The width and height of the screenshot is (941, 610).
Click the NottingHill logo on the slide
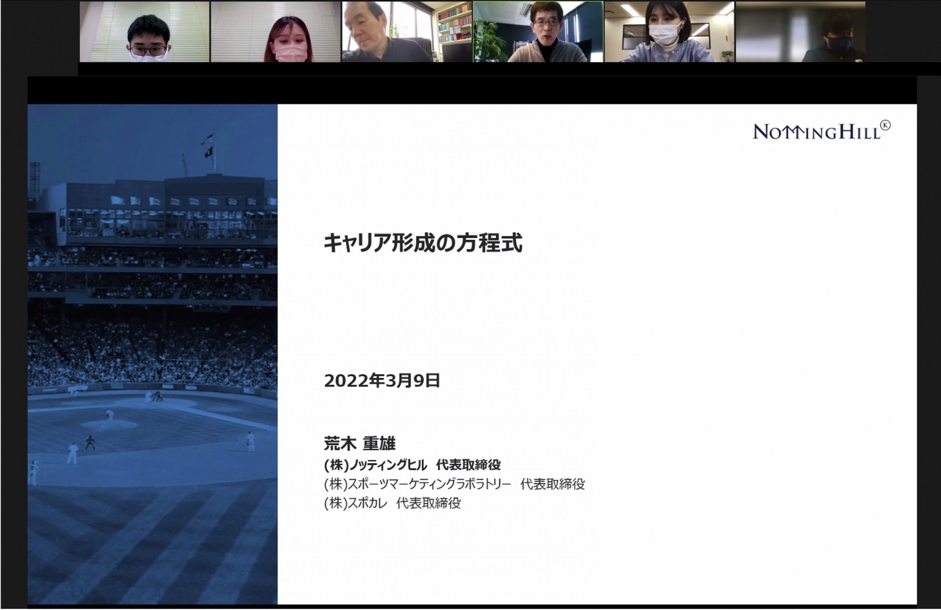(x=816, y=132)
